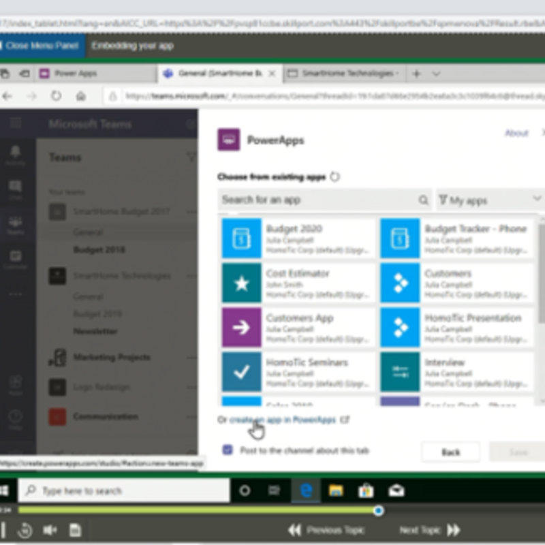The height and width of the screenshot is (545, 545).
Task: Open options for SmartHome Budget 2017 team
Action: (191, 211)
